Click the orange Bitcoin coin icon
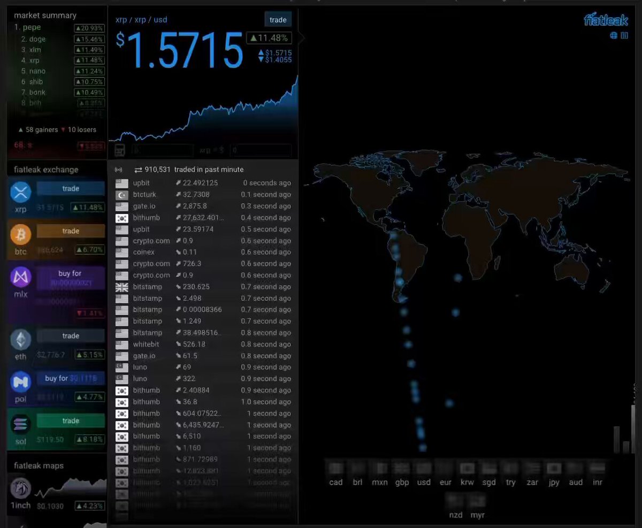This screenshot has width=642, height=528. point(21,234)
